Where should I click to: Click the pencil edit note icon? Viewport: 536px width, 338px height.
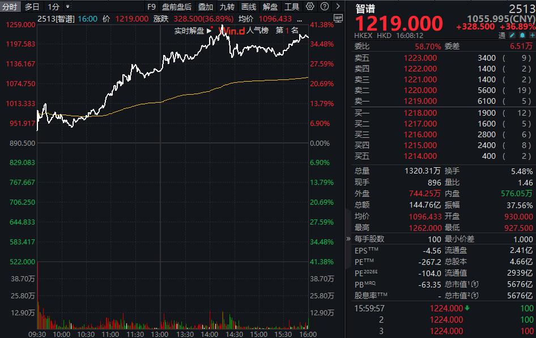(x=512, y=35)
